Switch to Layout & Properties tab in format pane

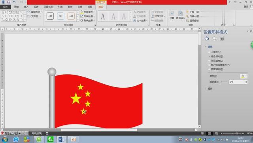click(x=222, y=39)
